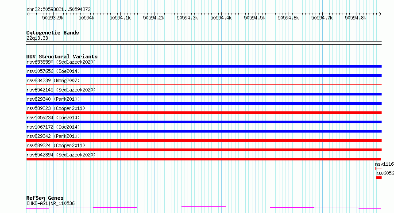Click the 50594.4k ruler tick label
Image resolution: width=394 pixels, height=213 pixels.
[221, 18]
